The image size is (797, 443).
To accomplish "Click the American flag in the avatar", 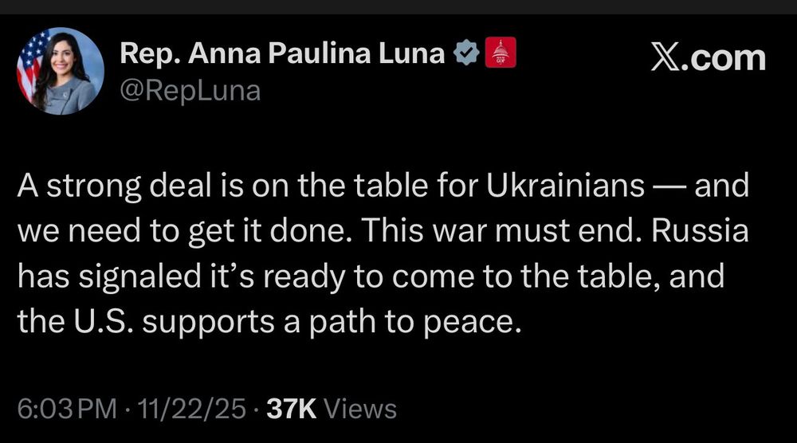I will (x=32, y=64).
